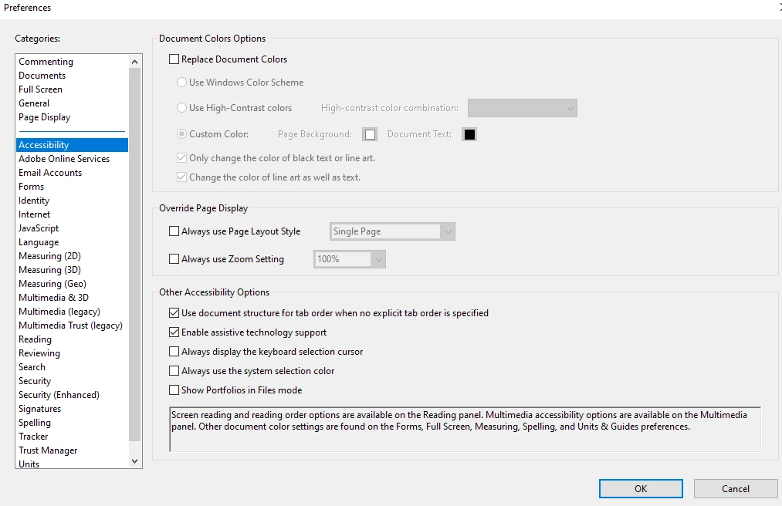Open Internet category
Viewport: 782px width, 506px height.
click(72, 215)
